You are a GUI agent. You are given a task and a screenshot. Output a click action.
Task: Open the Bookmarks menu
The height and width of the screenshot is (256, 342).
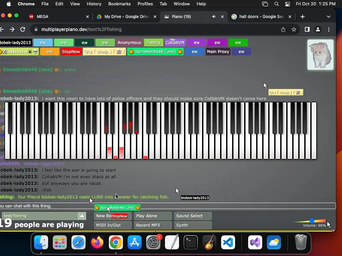[x=119, y=4]
